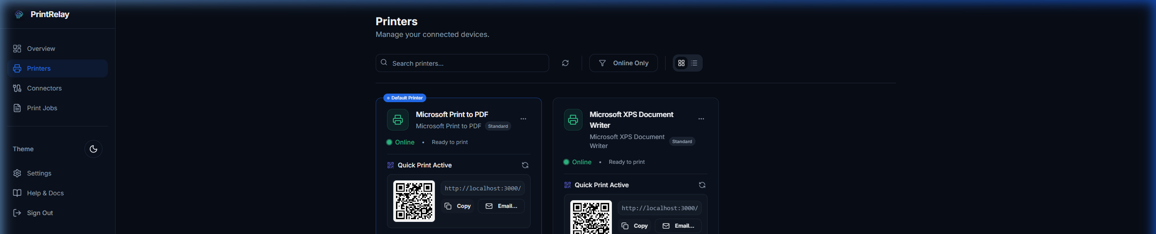Click Standard badge on XPS Document Writer

(x=682, y=141)
